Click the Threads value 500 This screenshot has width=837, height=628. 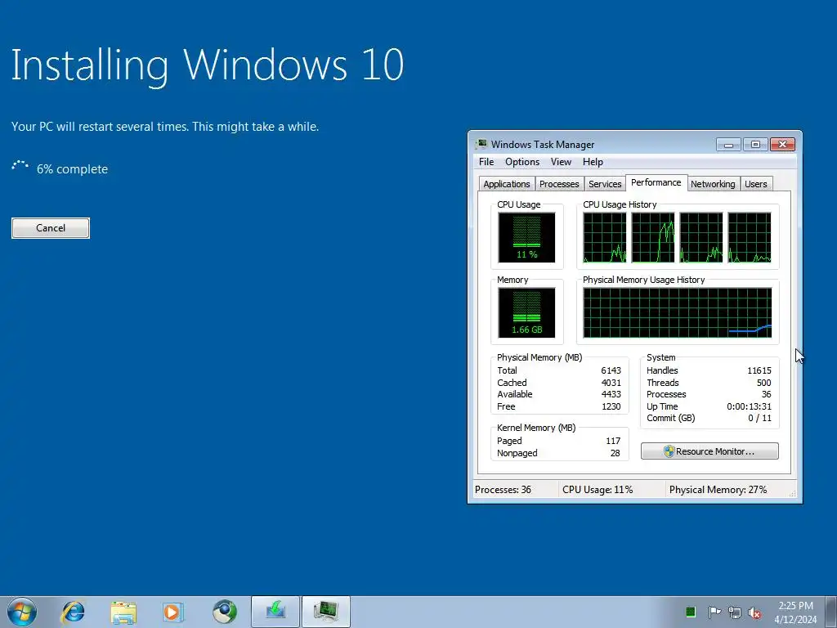(x=764, y=383)
